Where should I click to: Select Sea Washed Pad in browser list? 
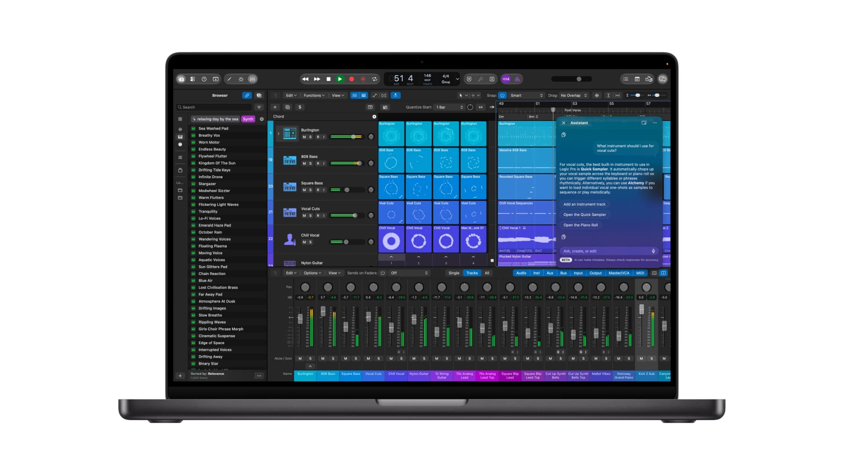point(228,128)
